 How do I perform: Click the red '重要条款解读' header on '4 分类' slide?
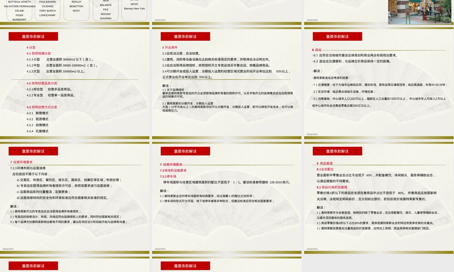[x=33, y=36]
